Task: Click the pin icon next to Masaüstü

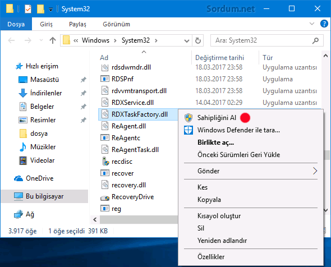Action: pyautogui.click(x=84, y=80)
